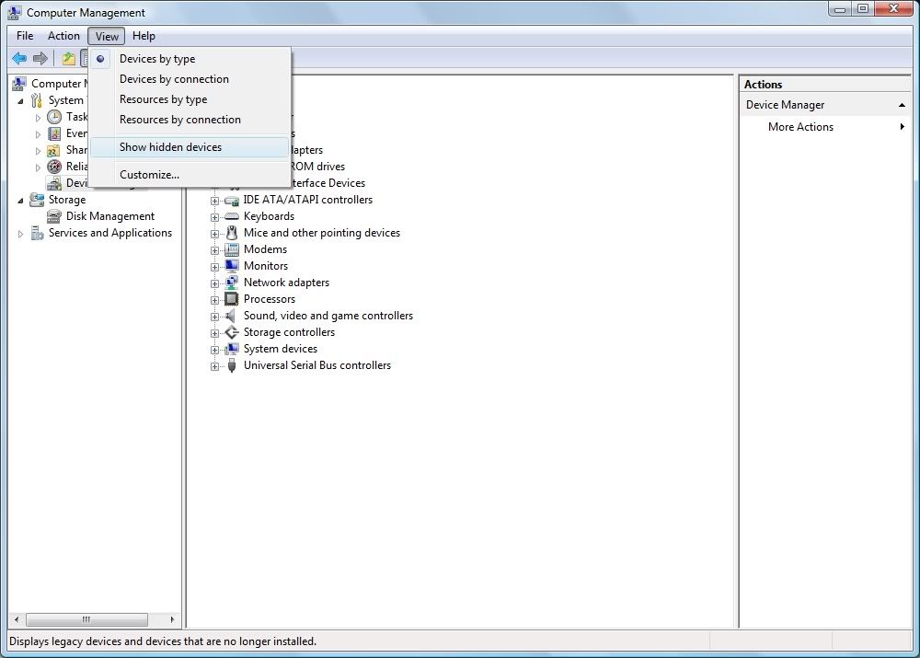Select Services and Applications tree item
920x658 pixels.
[x=110, y=233]
